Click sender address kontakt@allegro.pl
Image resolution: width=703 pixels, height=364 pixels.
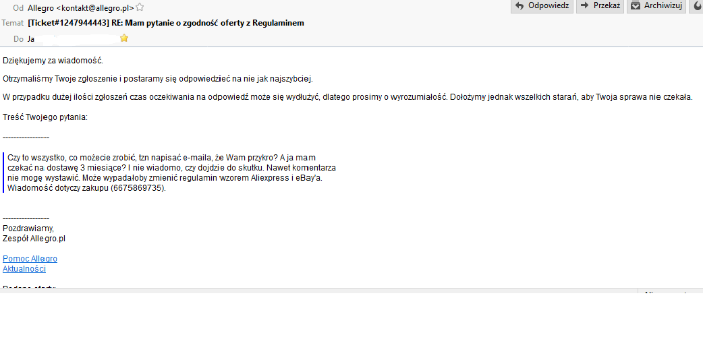[95, 8]
